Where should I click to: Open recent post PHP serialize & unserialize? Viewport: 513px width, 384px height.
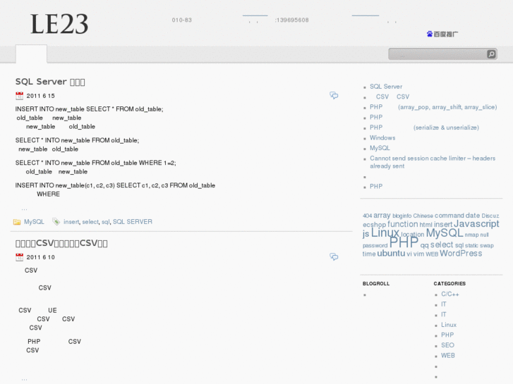(424, 128)
